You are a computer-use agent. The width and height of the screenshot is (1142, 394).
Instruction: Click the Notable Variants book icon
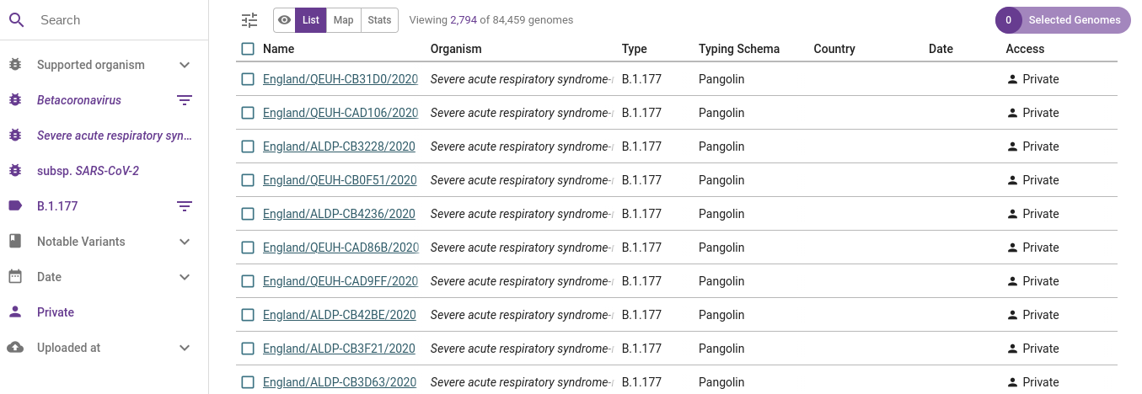(15, 242)
